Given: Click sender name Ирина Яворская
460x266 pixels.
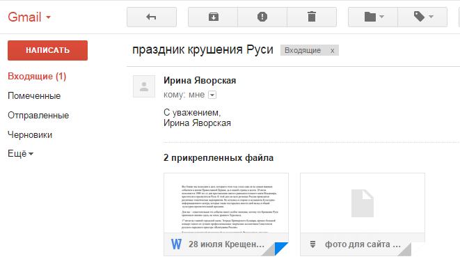Looking at the screenshot, I should 200,81.
